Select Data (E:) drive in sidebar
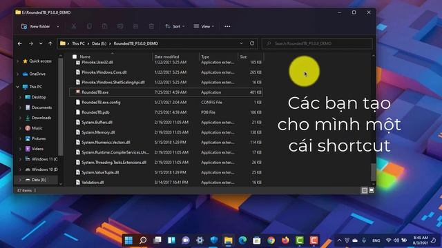The image size is (442, 248). coord(39,180)
